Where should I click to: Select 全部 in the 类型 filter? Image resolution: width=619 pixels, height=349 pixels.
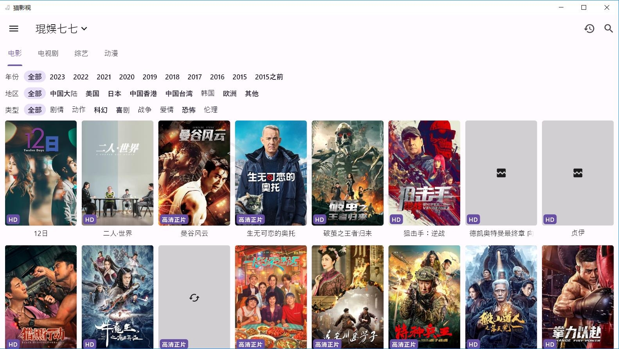pos(35,110)
